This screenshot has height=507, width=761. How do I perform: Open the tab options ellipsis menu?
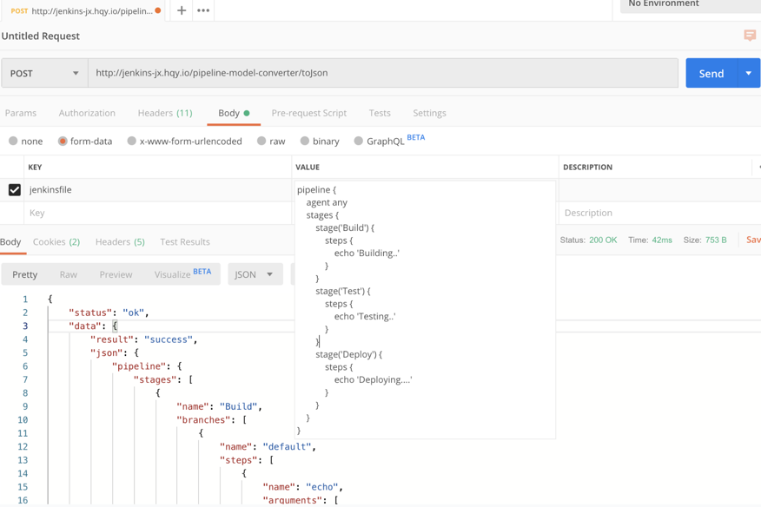pyautogui.click(x=203, y=10)
